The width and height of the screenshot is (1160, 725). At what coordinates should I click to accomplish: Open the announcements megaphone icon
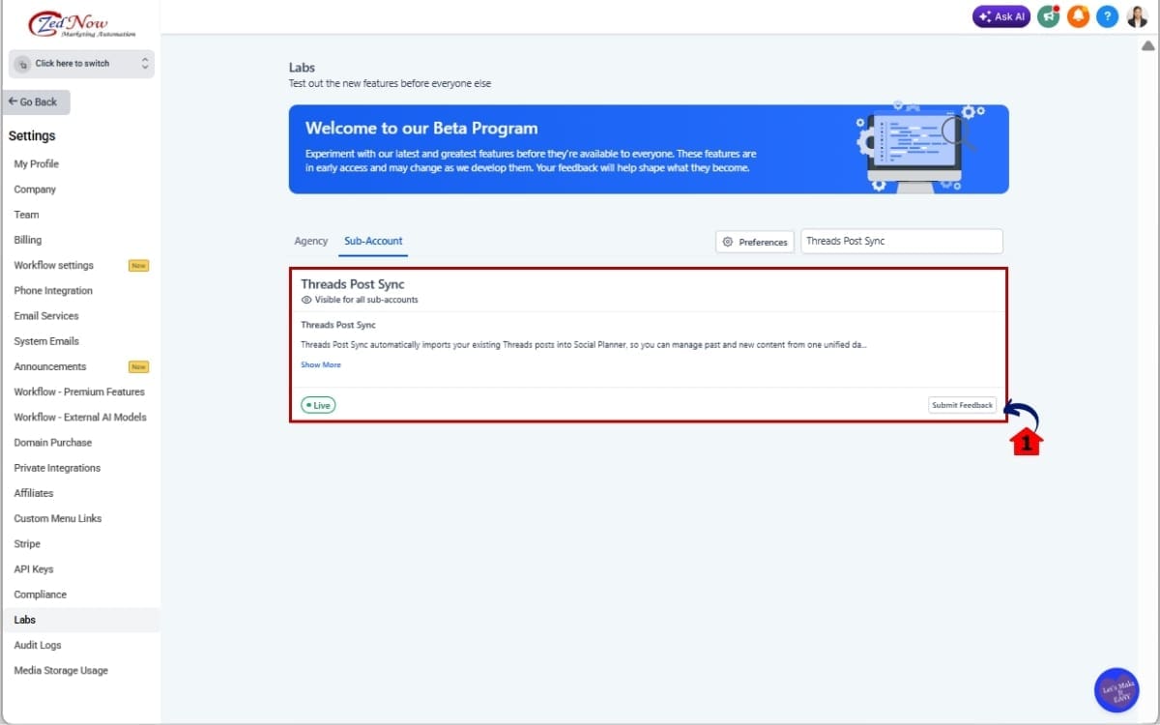point(1049,16)
